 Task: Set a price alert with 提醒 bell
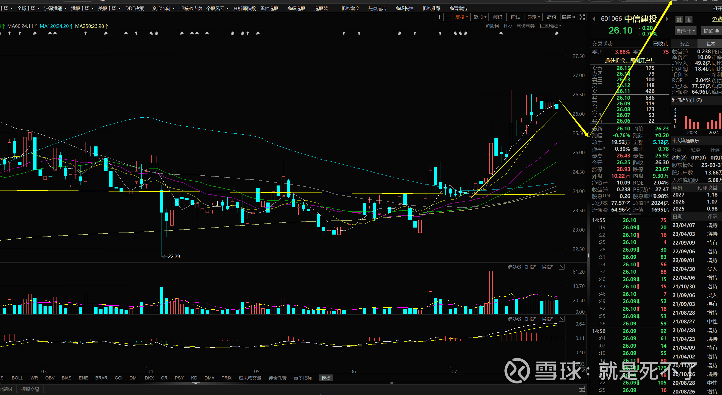click(711, 31)
